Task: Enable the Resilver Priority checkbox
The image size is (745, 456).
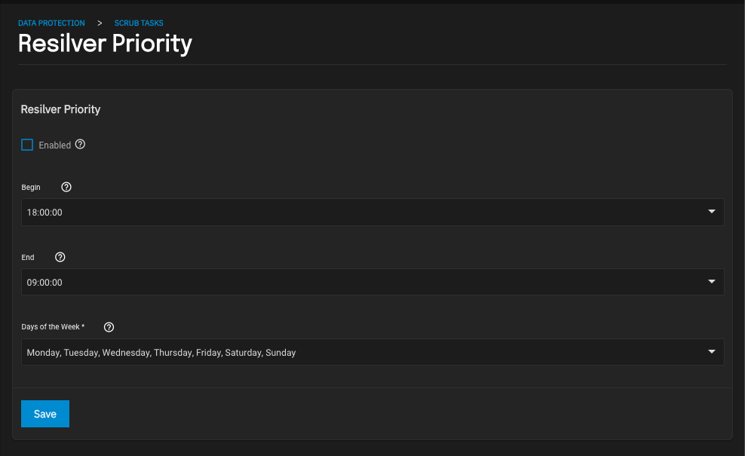Action: coord(27,145)
